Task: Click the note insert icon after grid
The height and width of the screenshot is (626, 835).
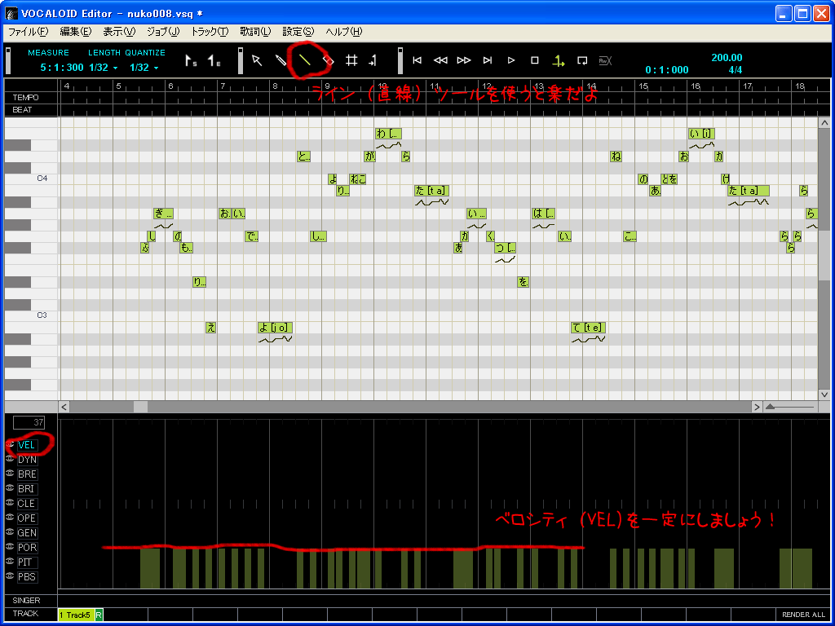Action: pyautogui.click(x=373, y=60)
